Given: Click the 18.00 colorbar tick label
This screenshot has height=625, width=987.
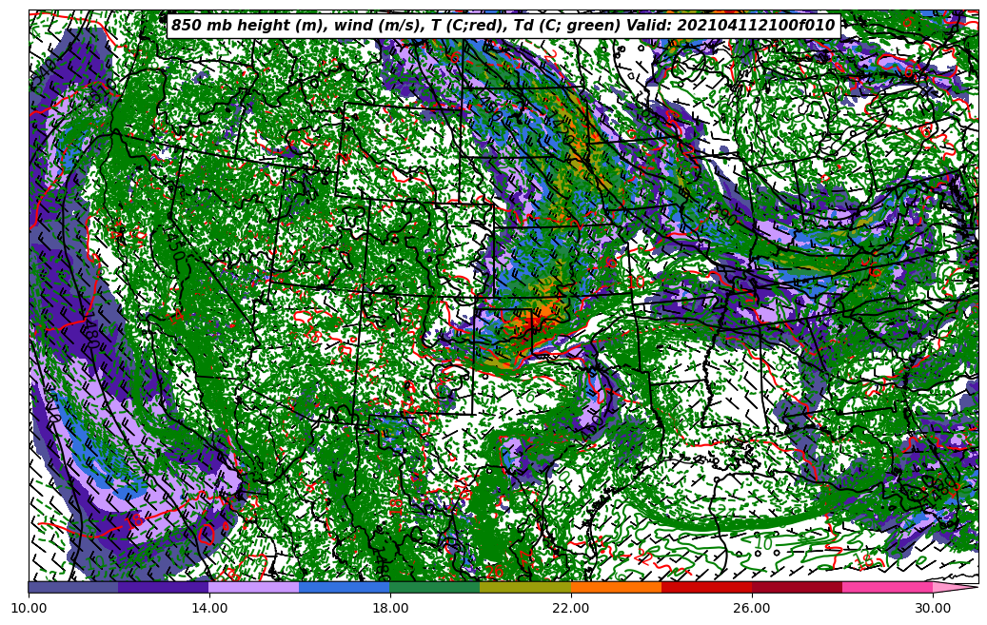Looking at the screenshot, I should 390,607.
